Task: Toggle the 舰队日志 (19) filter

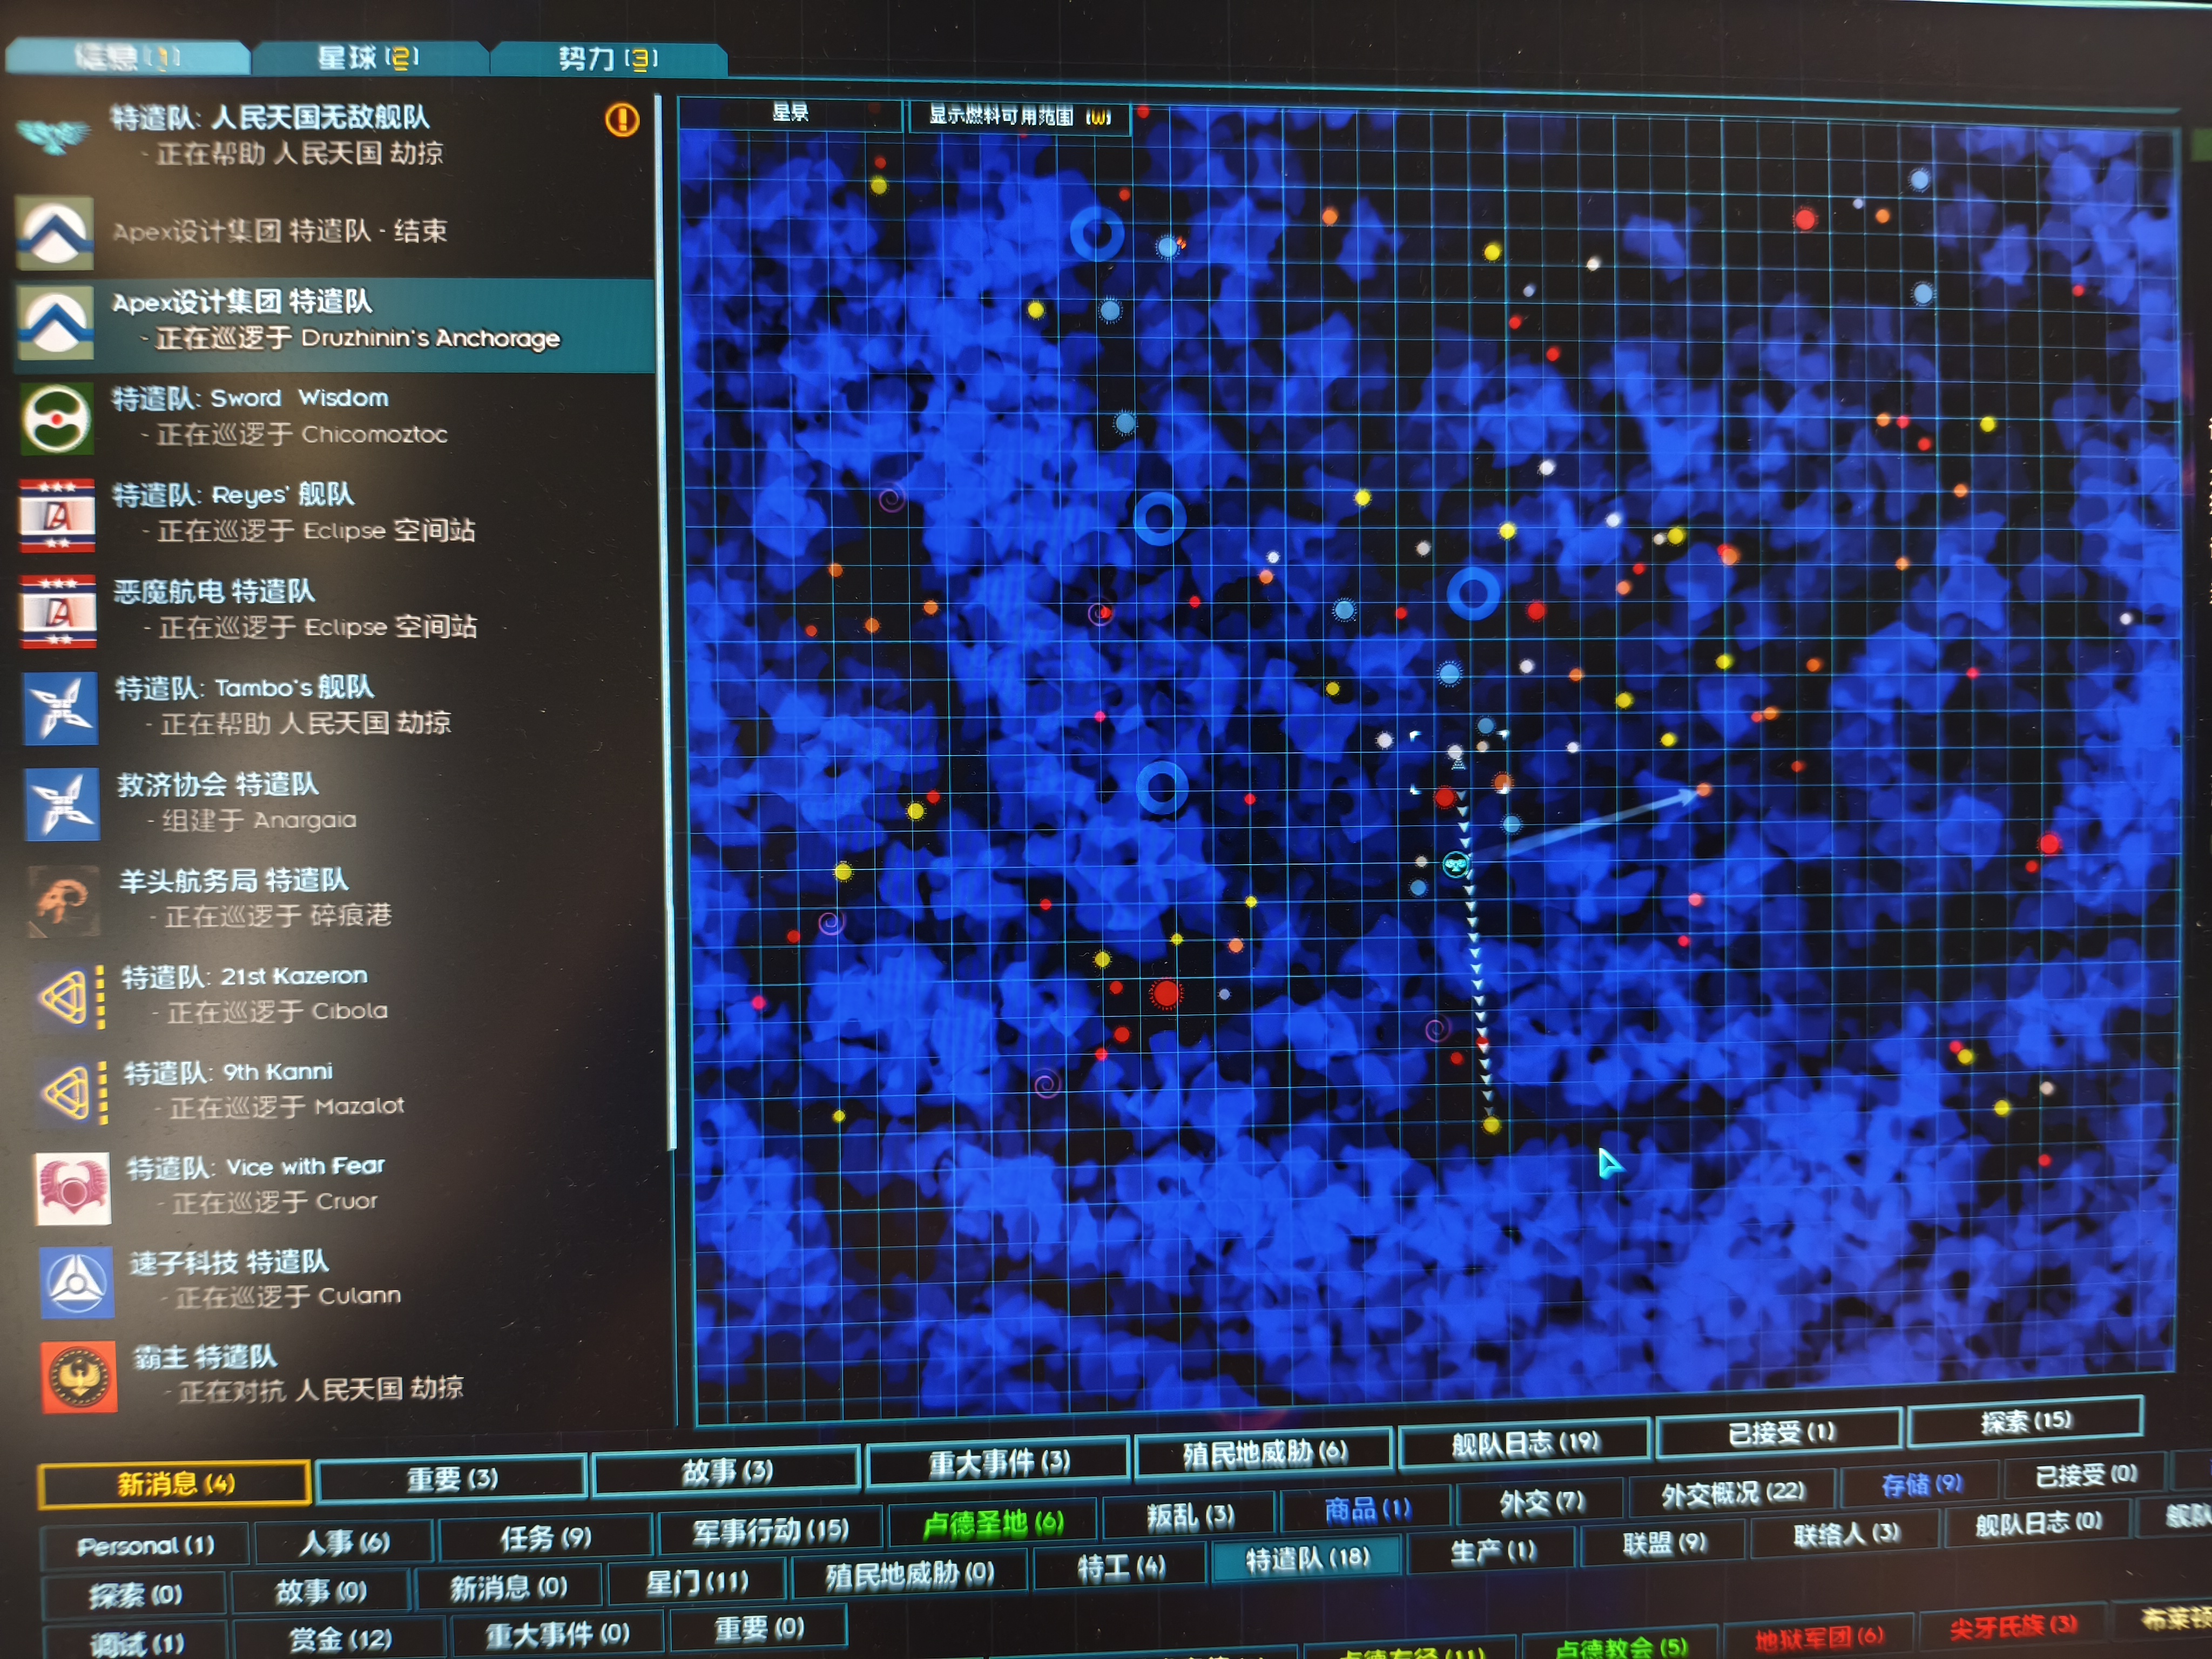Action: click(1524, 1443)
